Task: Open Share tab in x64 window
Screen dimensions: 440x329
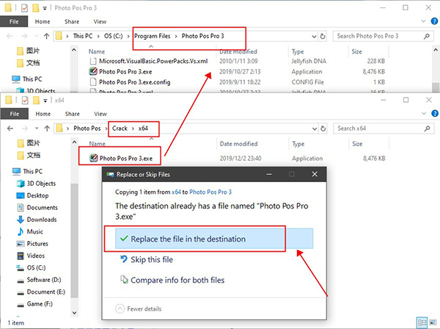Action: tap(73, 114)
